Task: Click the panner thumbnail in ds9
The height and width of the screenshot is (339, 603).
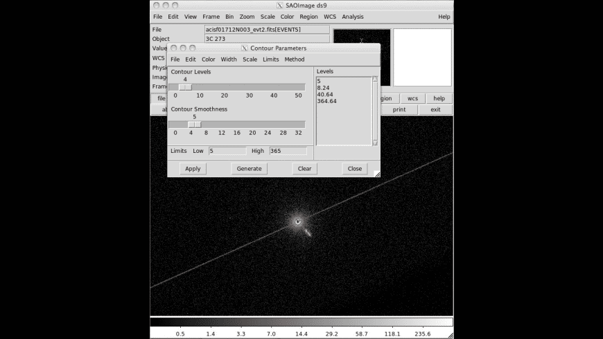Action: point(362,57)
